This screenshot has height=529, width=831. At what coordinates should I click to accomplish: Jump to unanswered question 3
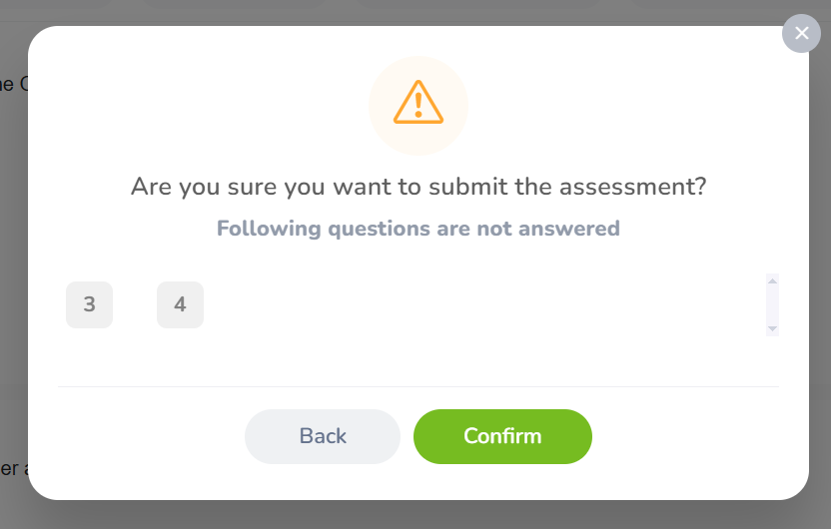pos(89,304)
